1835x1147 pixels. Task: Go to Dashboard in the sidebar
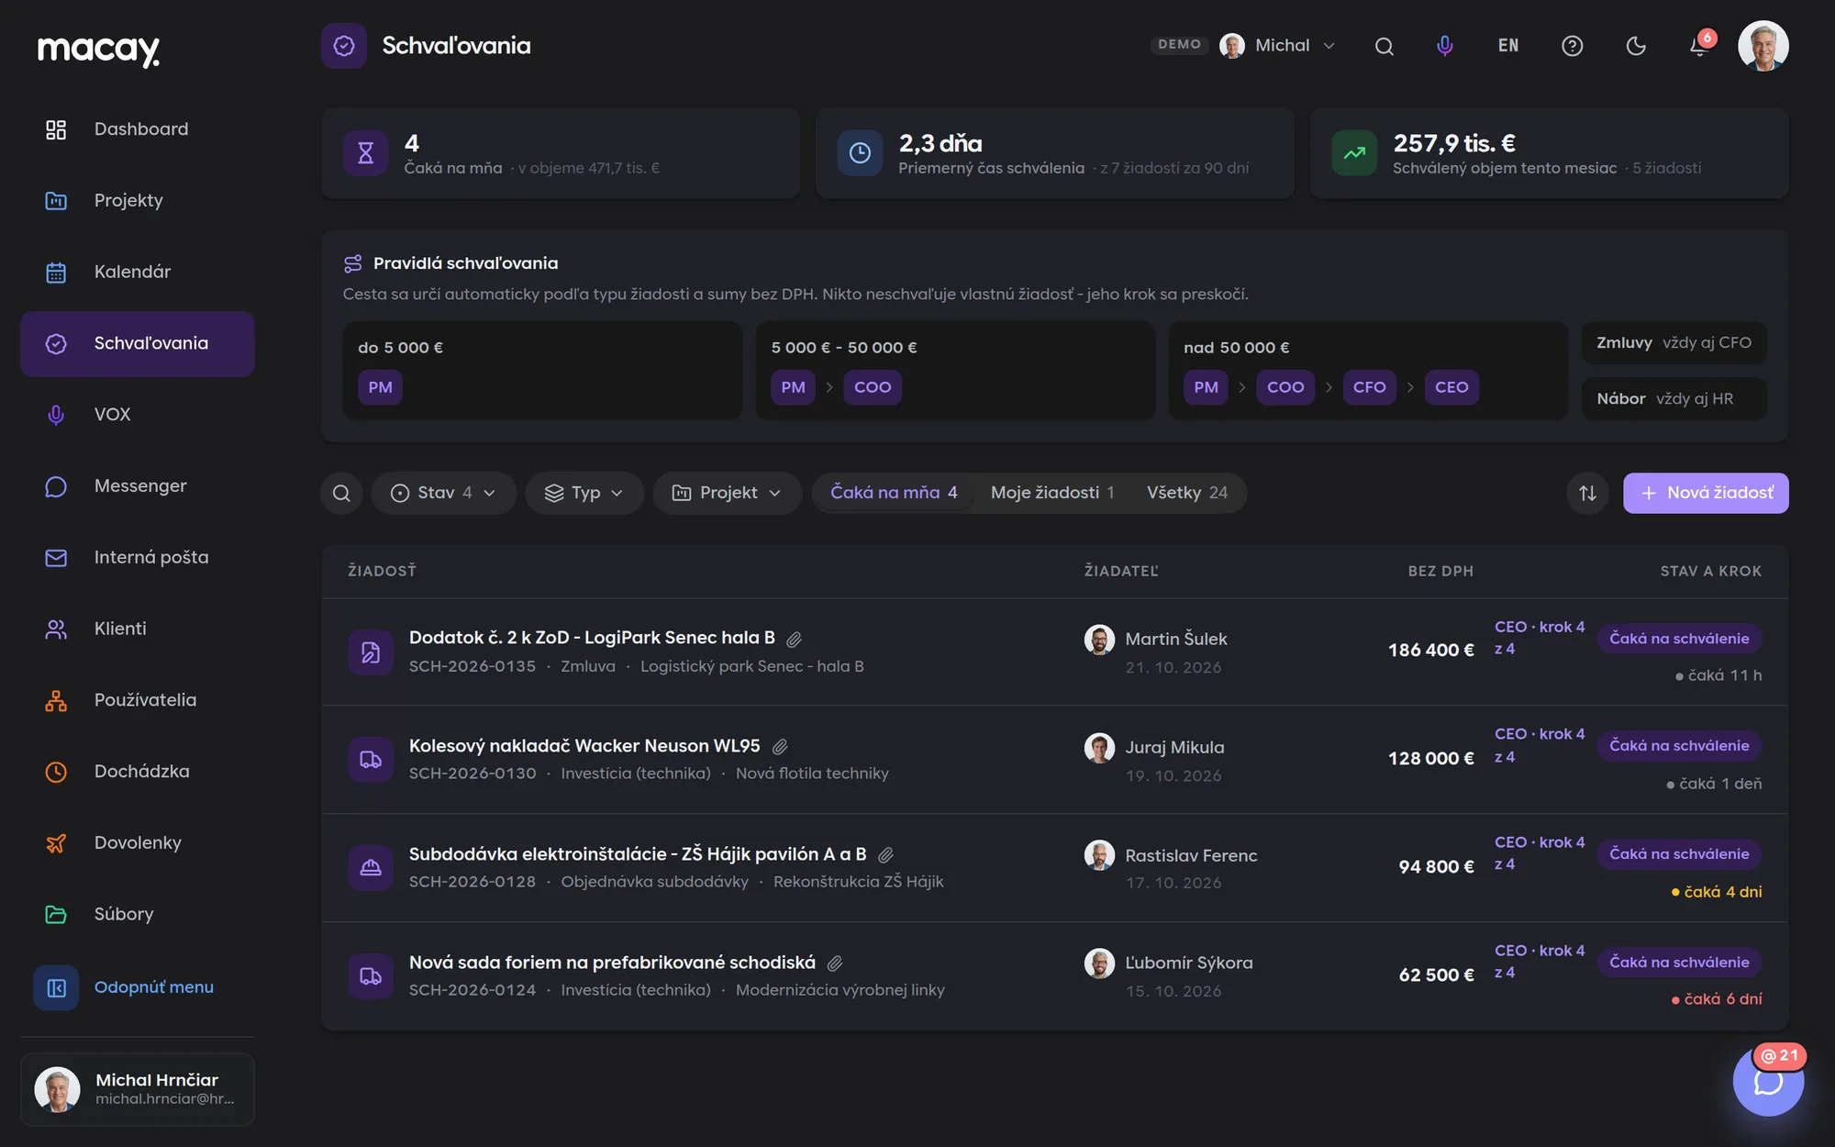tap(138, 129)
